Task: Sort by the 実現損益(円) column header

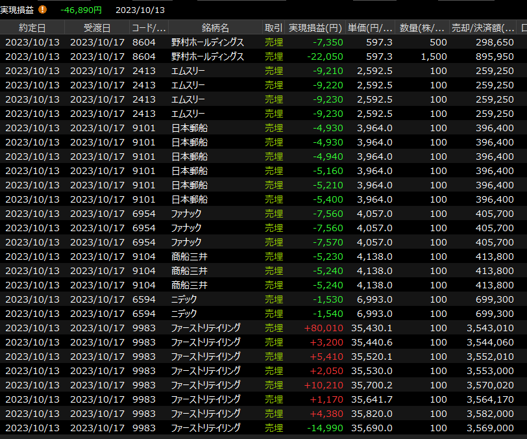Action: pyautogui.click(x=315, y=28)
